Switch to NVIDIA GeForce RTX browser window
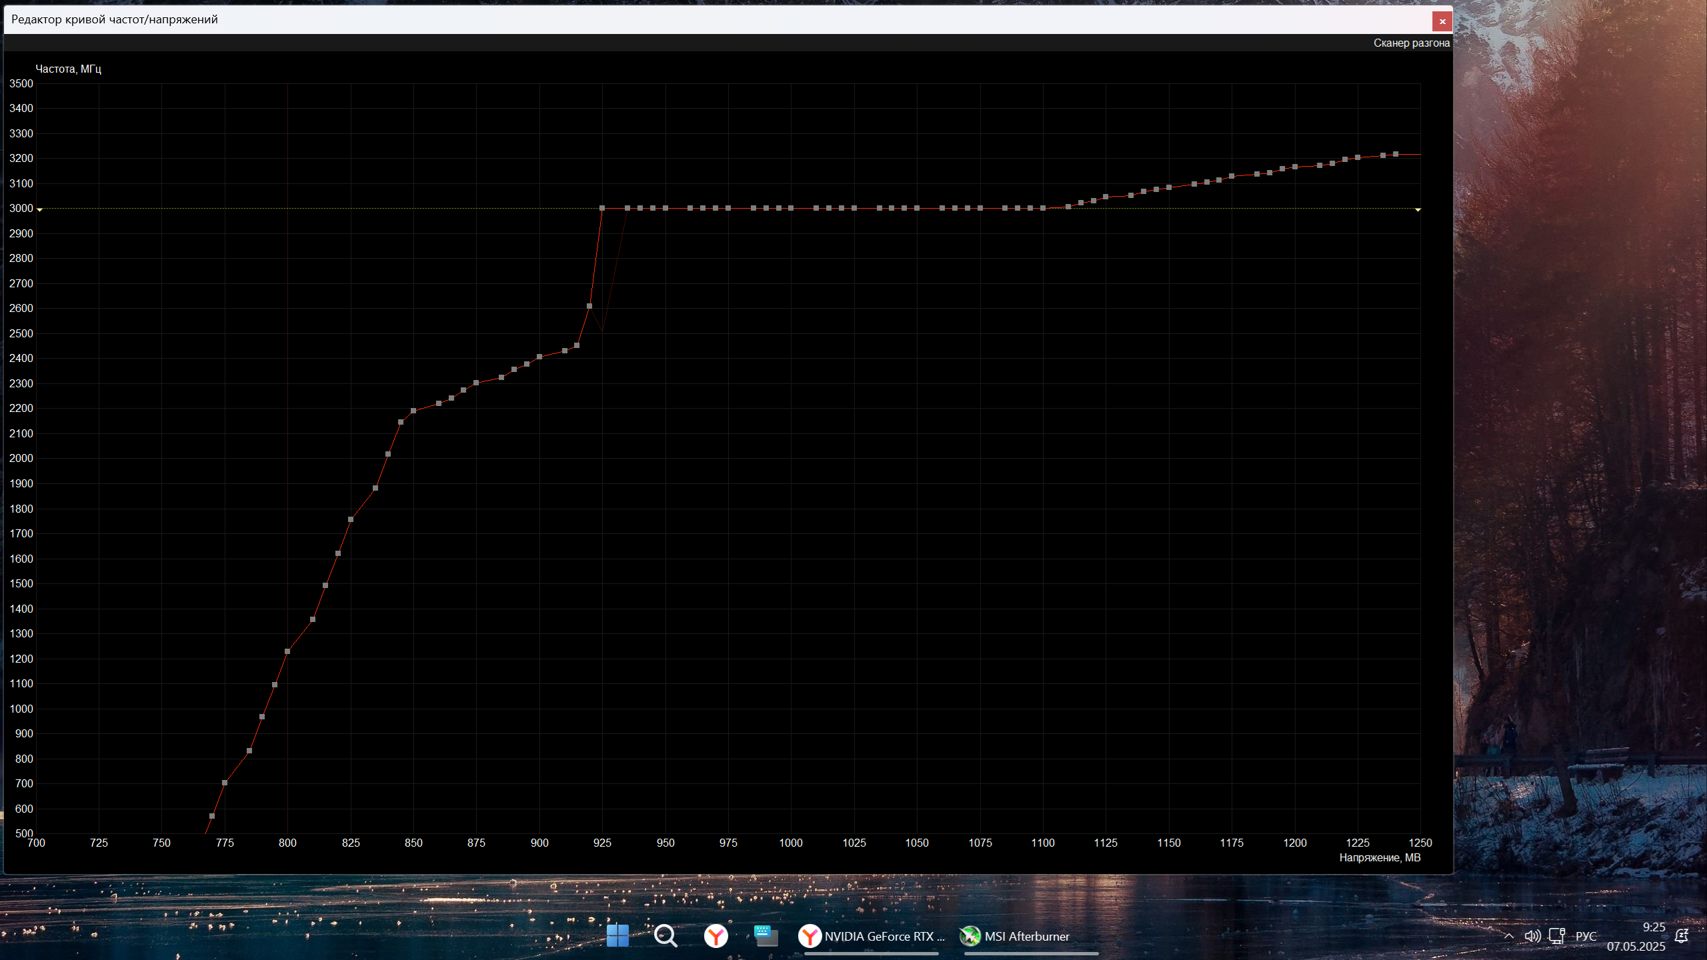This screenshot has width=1707, height=960. [x=872, y=936]
